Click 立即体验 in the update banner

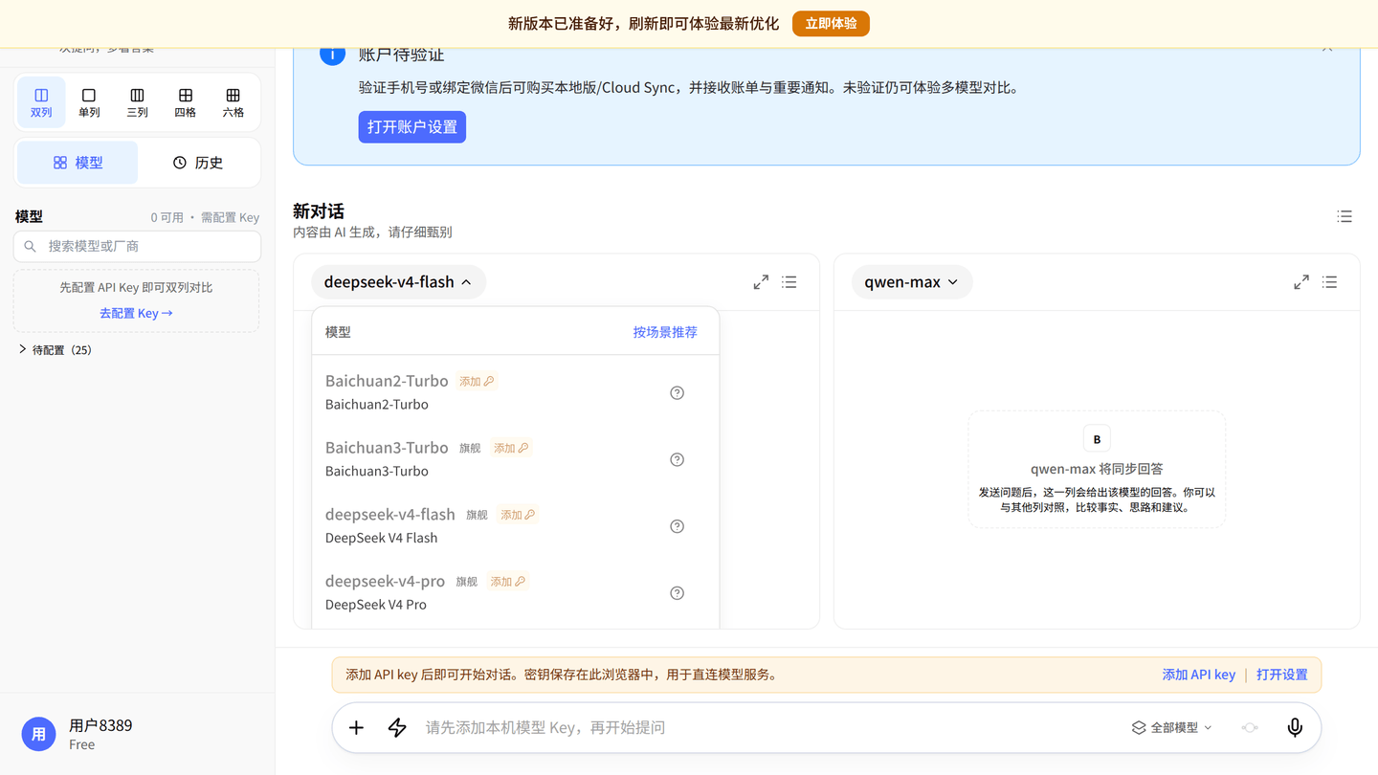pyautogui.click(x=831, y=24)
